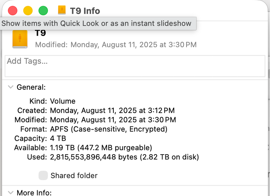Click the Format value APFS (Case-sensitive, Encrypted)

coord(109,129)
